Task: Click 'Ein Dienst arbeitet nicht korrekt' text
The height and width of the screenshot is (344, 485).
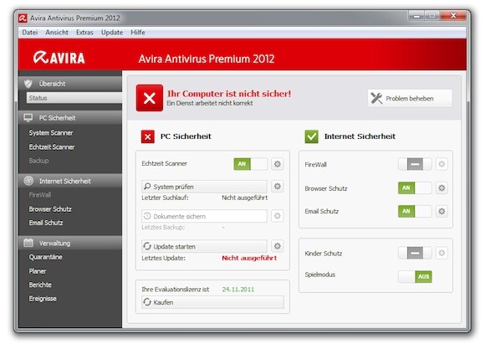Action: coord(210,103)
